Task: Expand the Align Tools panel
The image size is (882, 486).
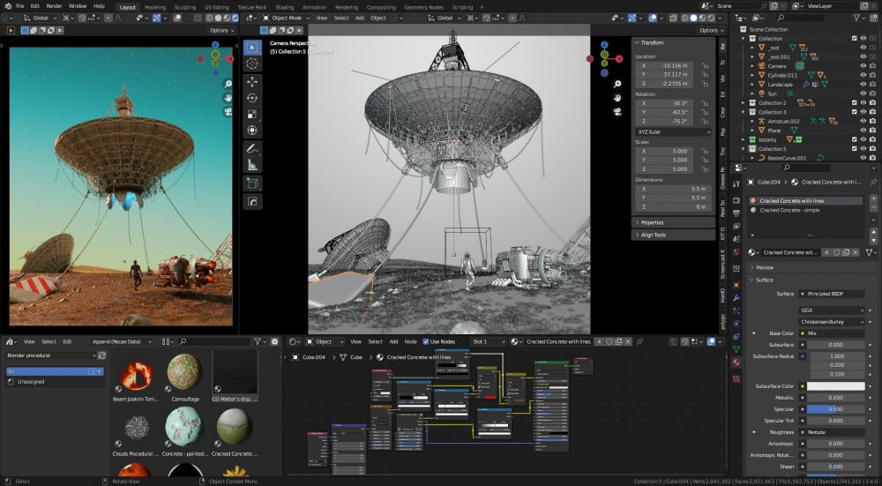Action: pyautogui.click(x=672, y=235)
